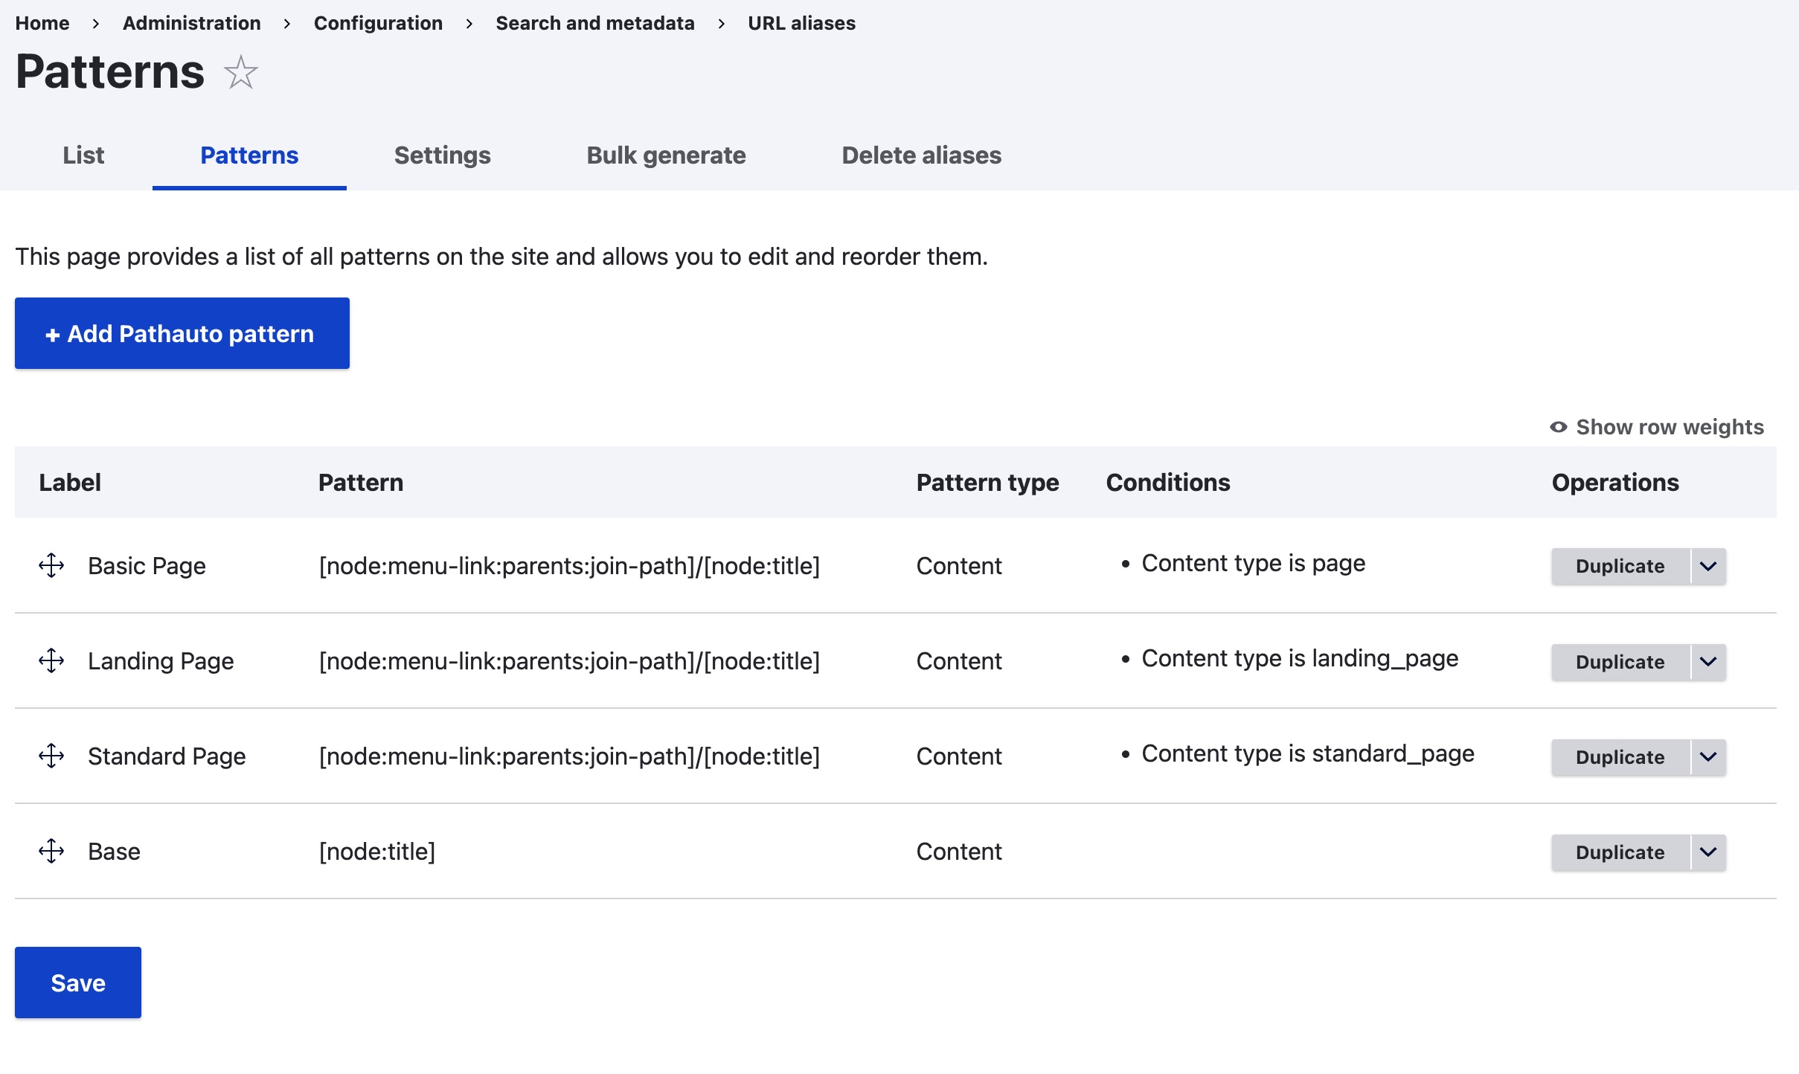Viewport: 1799px width, 1074px height.
Task: Duplicate the Standard Page pattern
Action: coord(1620,756)
